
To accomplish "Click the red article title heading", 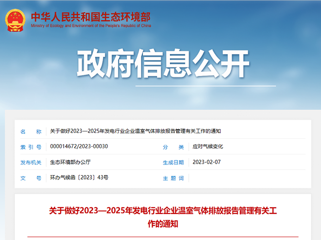I will point(163,210).
